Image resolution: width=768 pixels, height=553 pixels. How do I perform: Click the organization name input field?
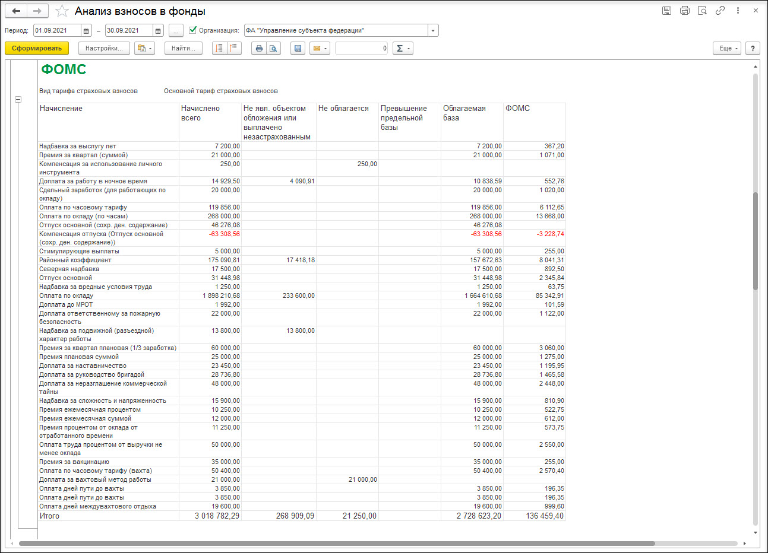tap(336, 30)
